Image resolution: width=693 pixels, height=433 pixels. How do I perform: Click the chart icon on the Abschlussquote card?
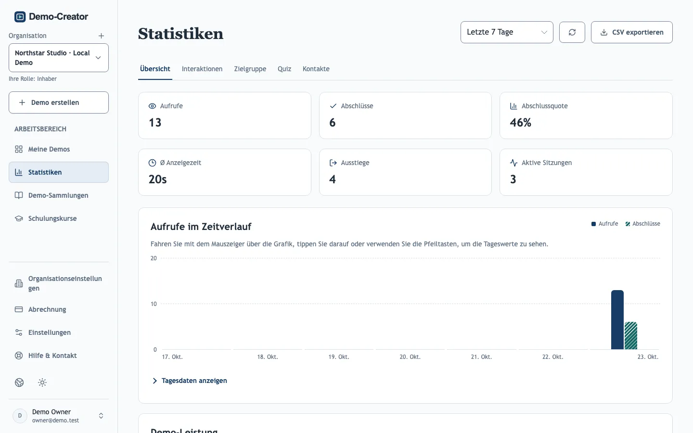click(513, 106)
